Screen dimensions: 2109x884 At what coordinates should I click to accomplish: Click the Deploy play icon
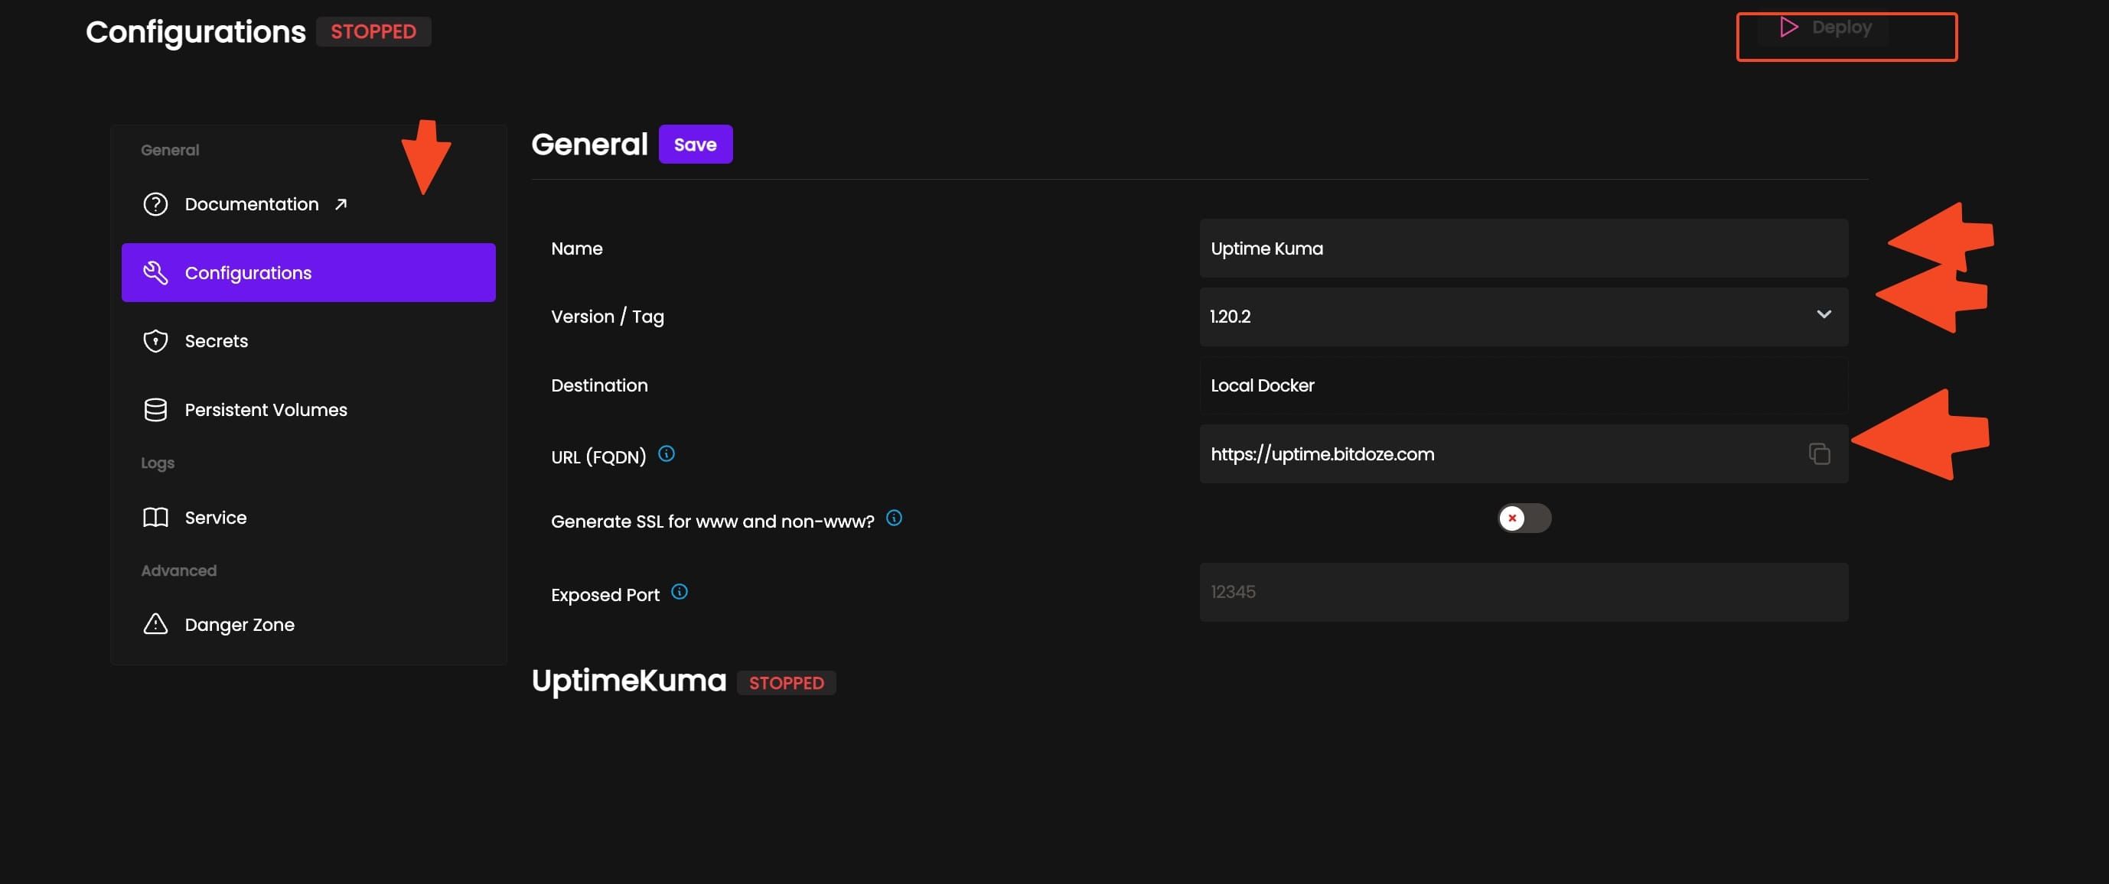pos(1788,26)
